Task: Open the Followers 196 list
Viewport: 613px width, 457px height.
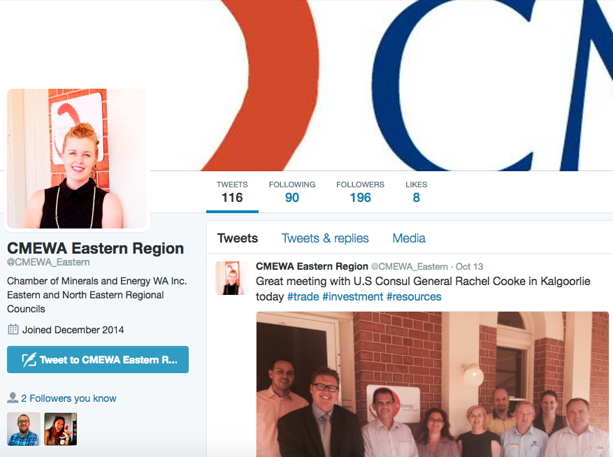Action: click(x=360, y=192)
